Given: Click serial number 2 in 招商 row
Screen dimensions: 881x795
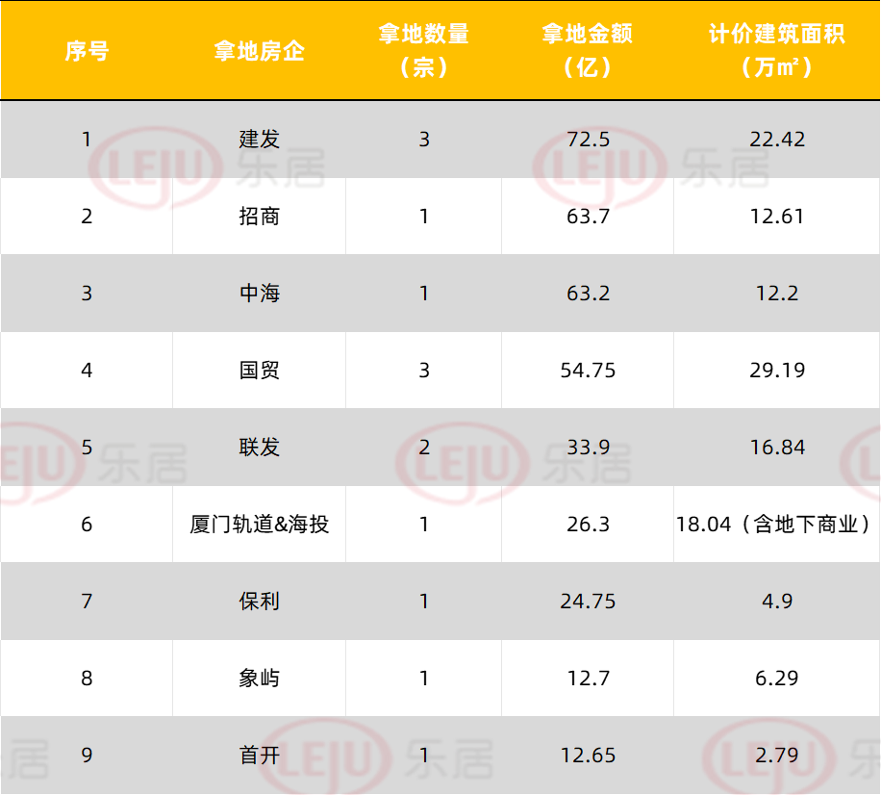Looking at the screenshot, I should tap(87, 216).
